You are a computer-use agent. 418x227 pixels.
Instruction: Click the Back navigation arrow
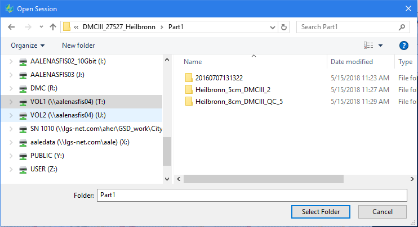(x=11, y=27)
